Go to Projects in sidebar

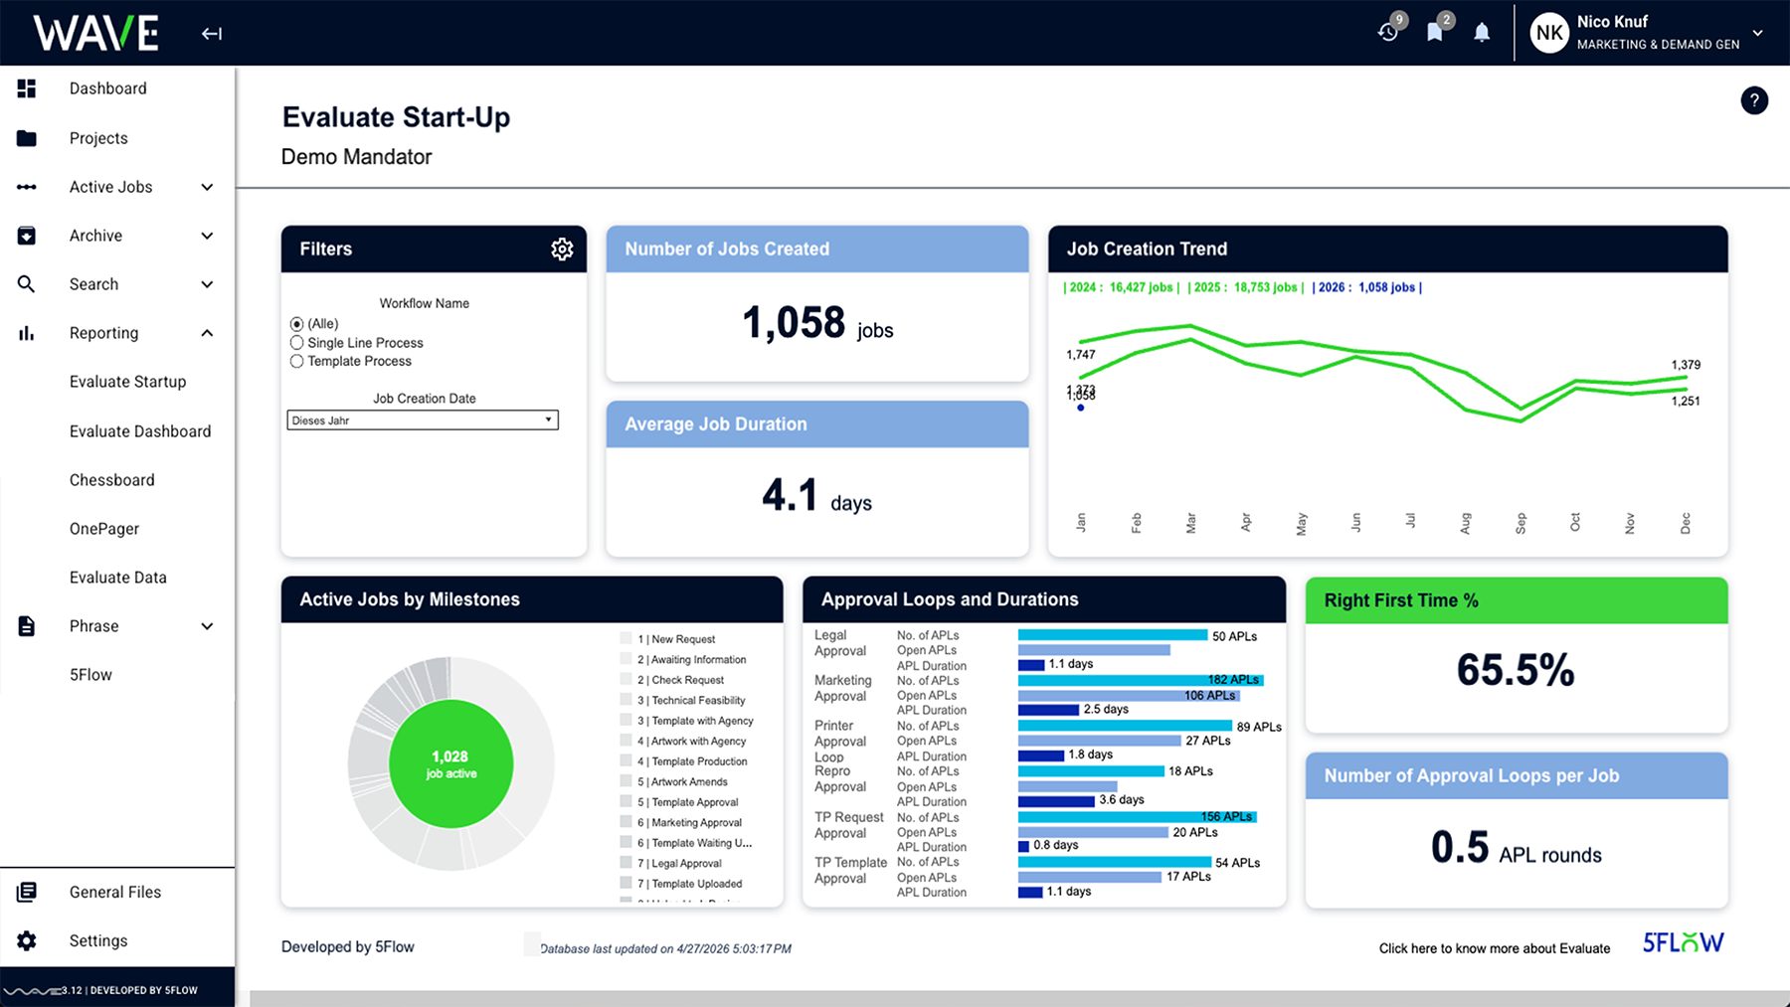pos(98,138)
